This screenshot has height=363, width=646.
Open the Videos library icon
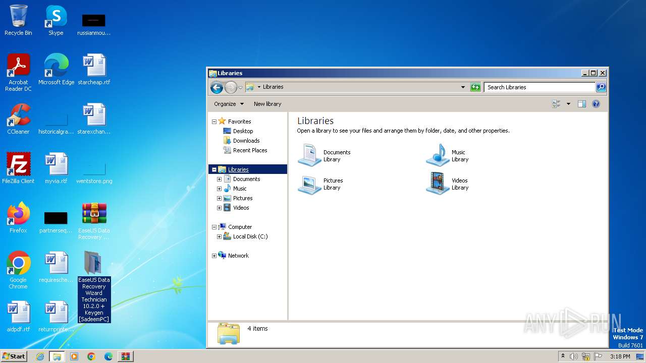point(438,184)
